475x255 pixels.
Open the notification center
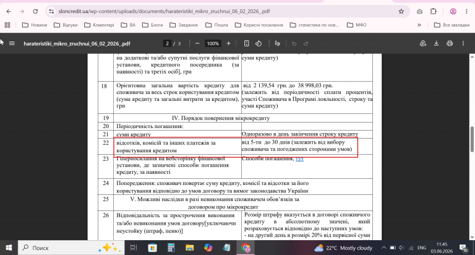464,248
